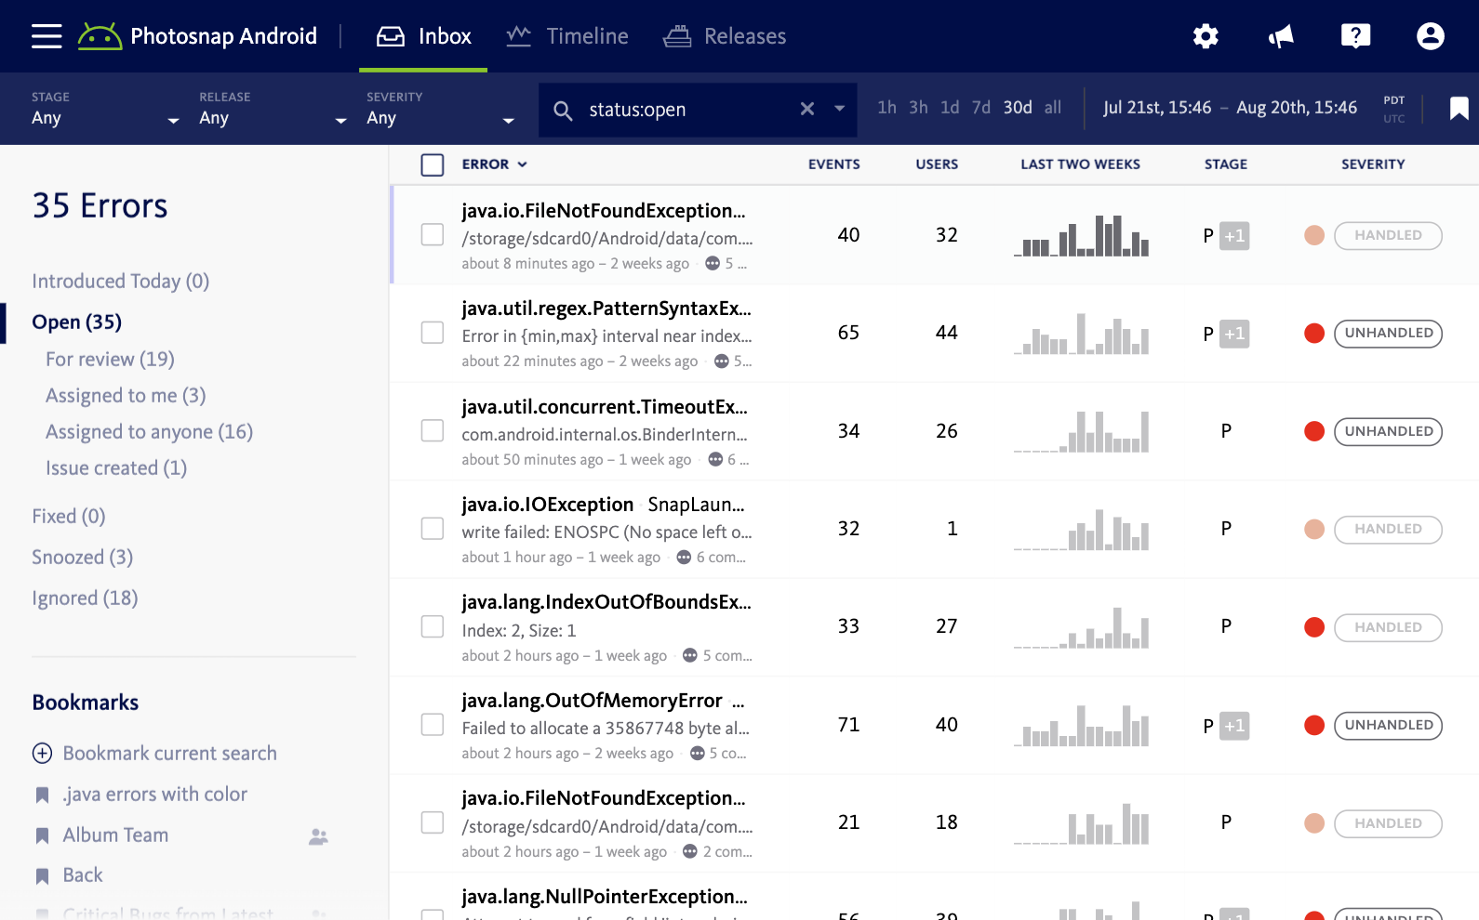Open comments bubble on PatternSyntaxException row
1479x920 pixels.
721,361
